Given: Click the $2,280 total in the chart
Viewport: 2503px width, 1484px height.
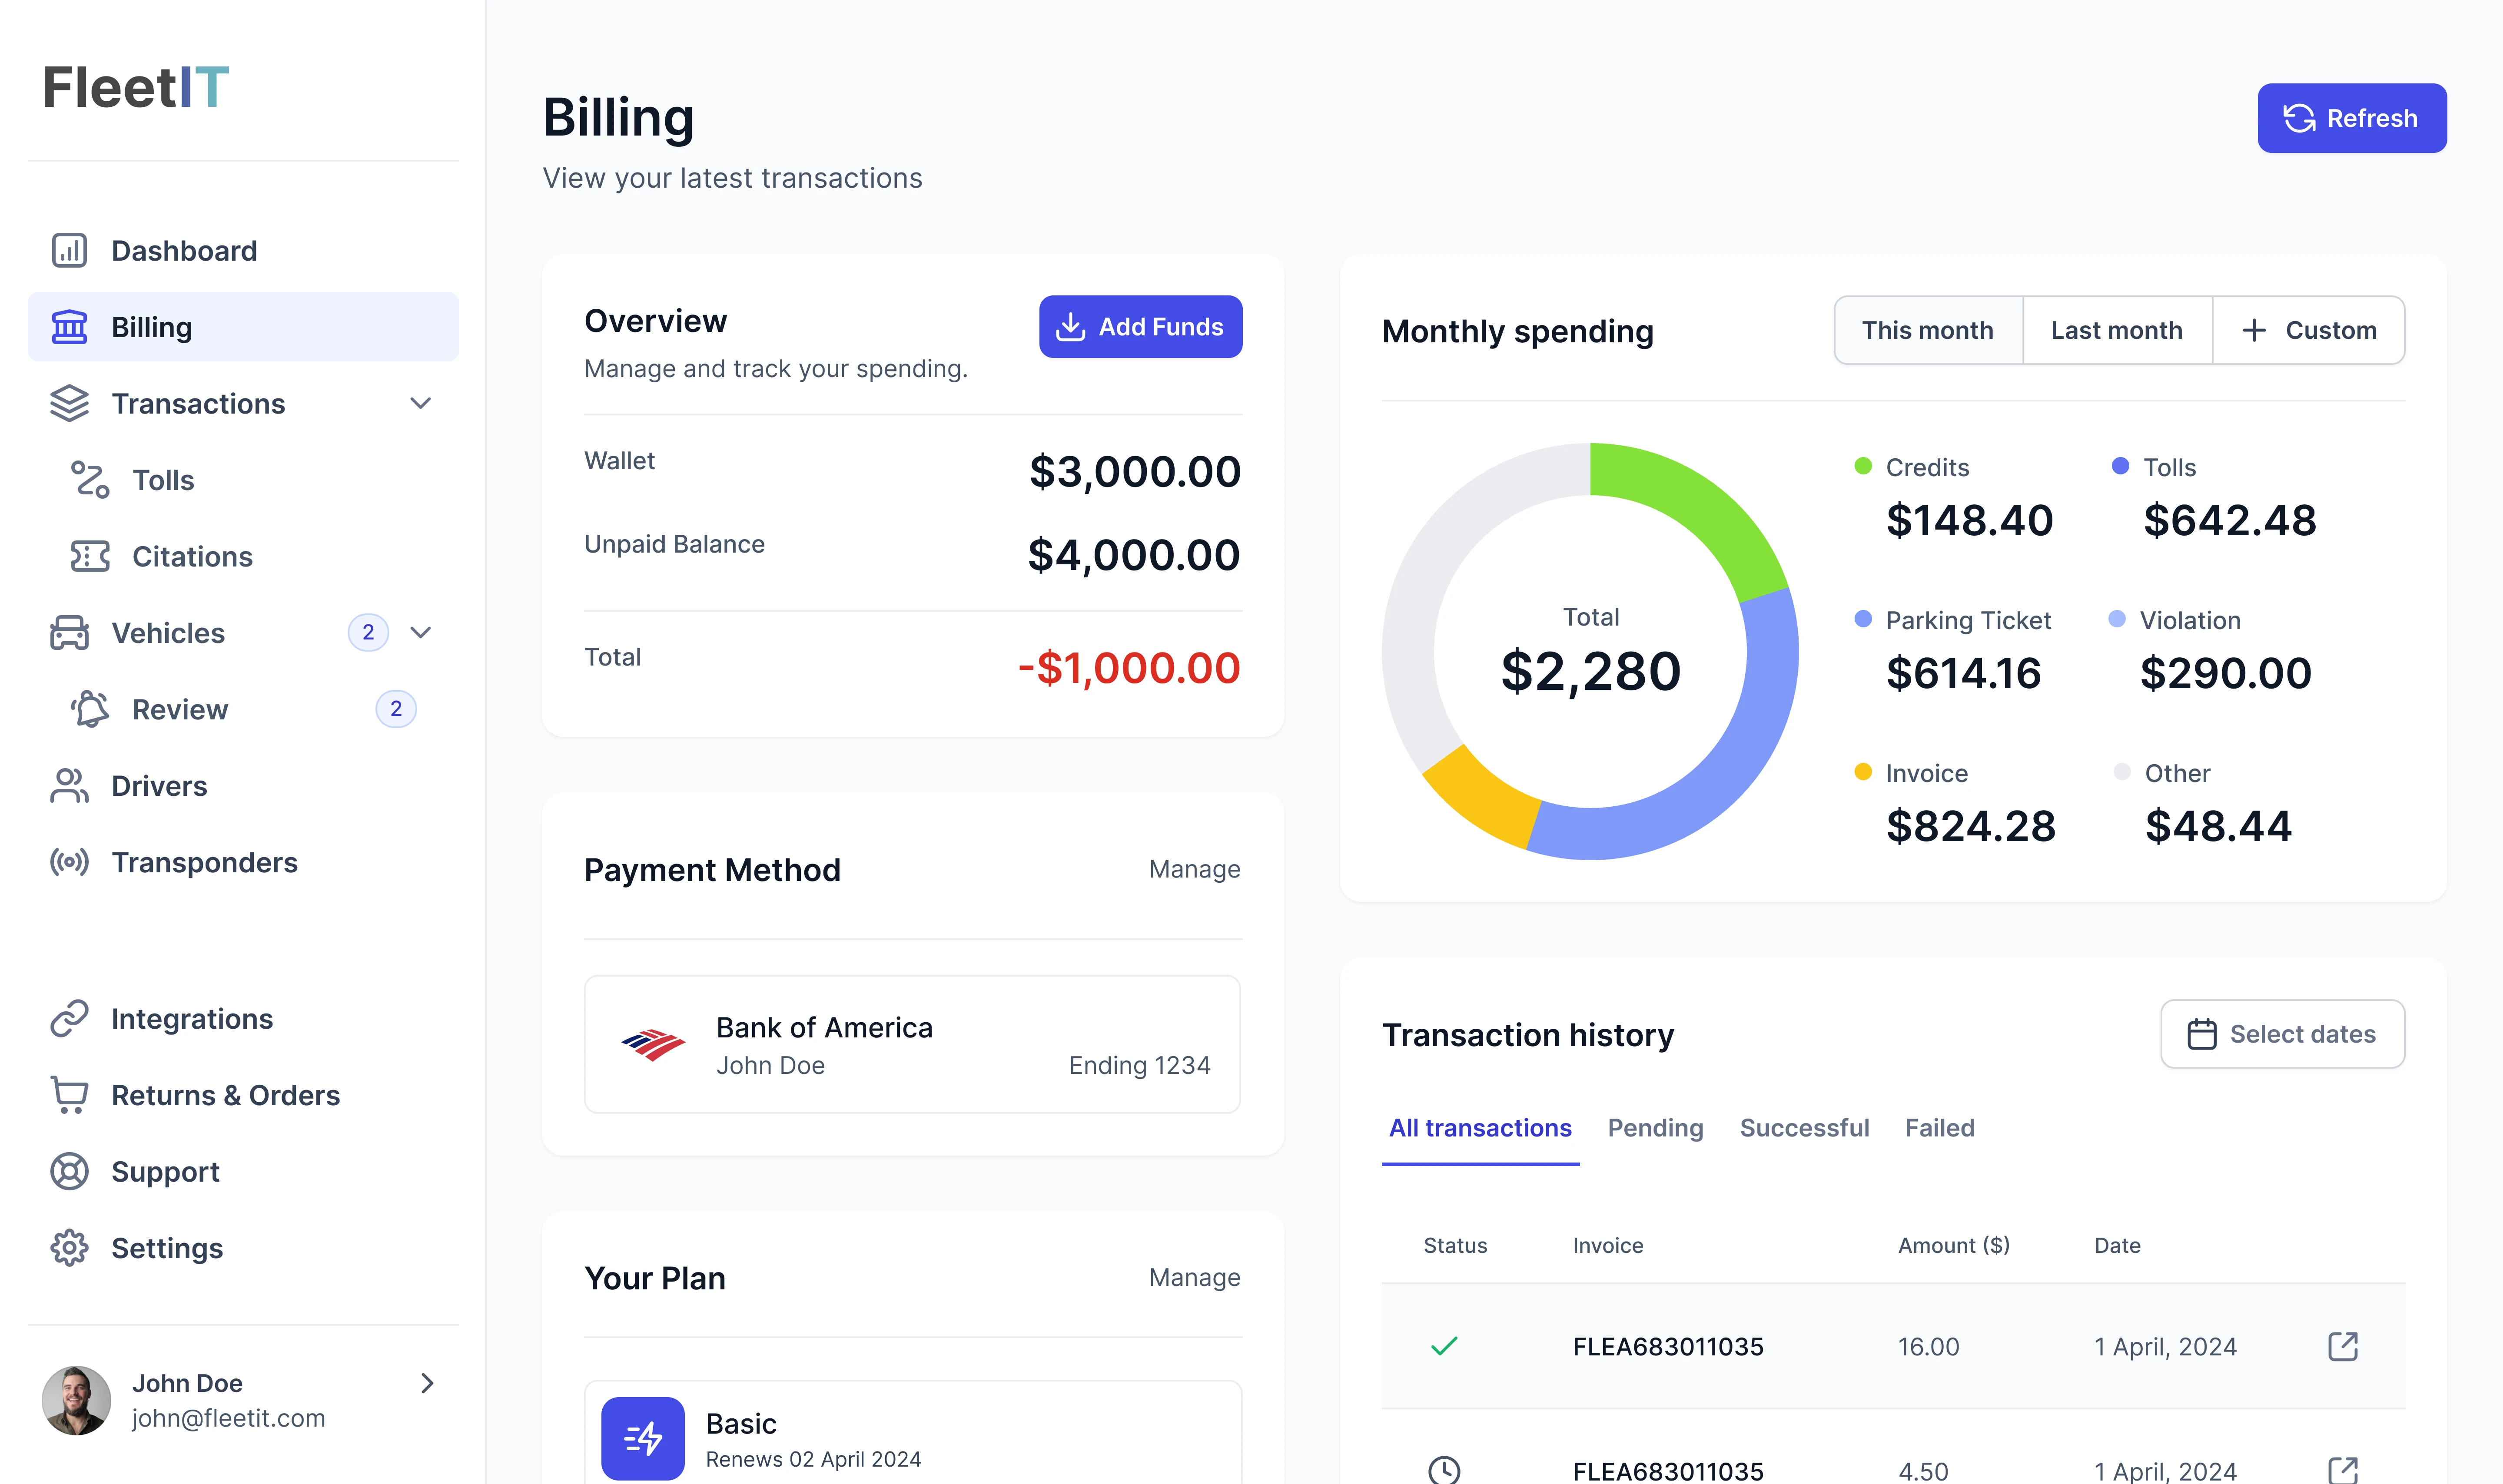Looking at the screenshot, I should tap(1590, 671).
